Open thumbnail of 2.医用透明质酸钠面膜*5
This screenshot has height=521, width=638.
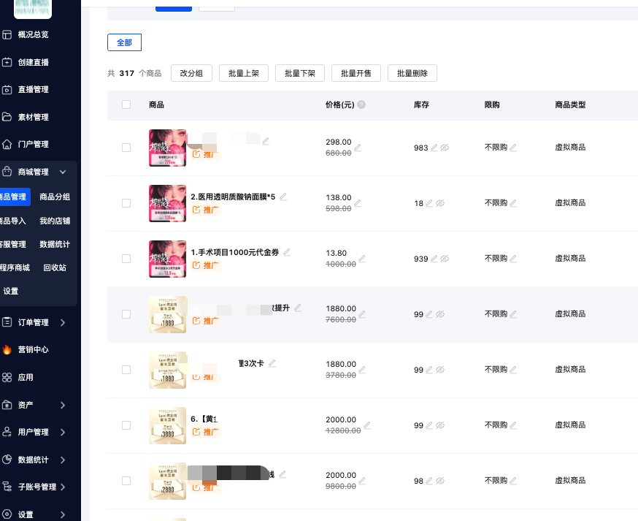pyautogui.click(x=168, y=203)
